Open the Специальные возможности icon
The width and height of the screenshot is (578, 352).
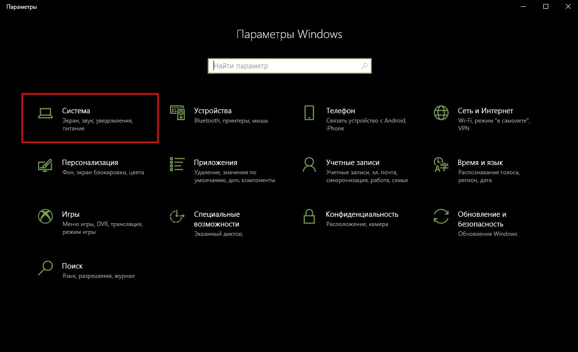point(177,216)
